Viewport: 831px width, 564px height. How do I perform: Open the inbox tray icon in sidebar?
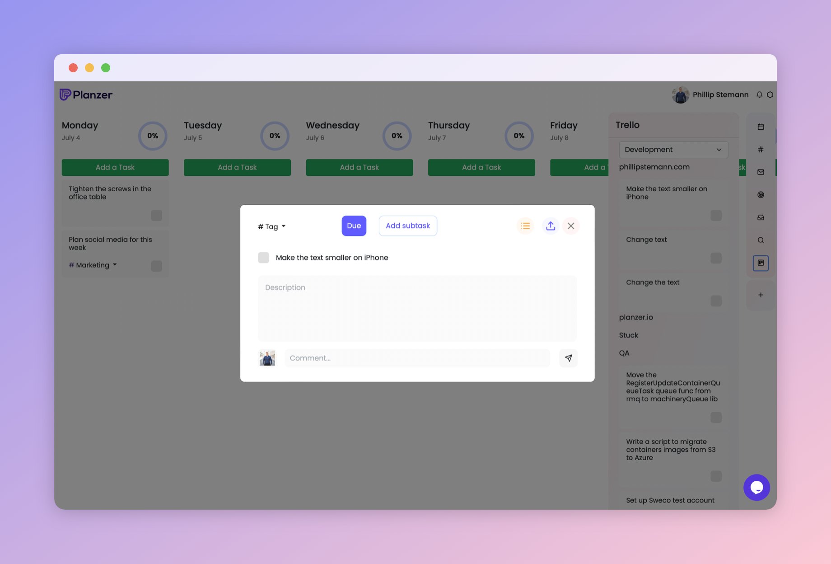click(761, 217)
